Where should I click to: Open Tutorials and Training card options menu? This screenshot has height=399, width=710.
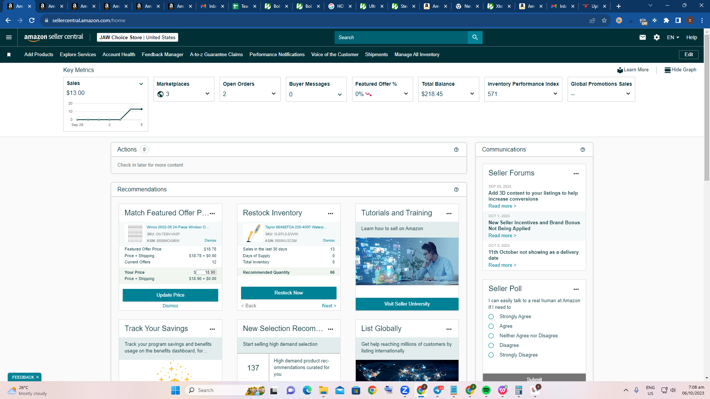point(449,214)
